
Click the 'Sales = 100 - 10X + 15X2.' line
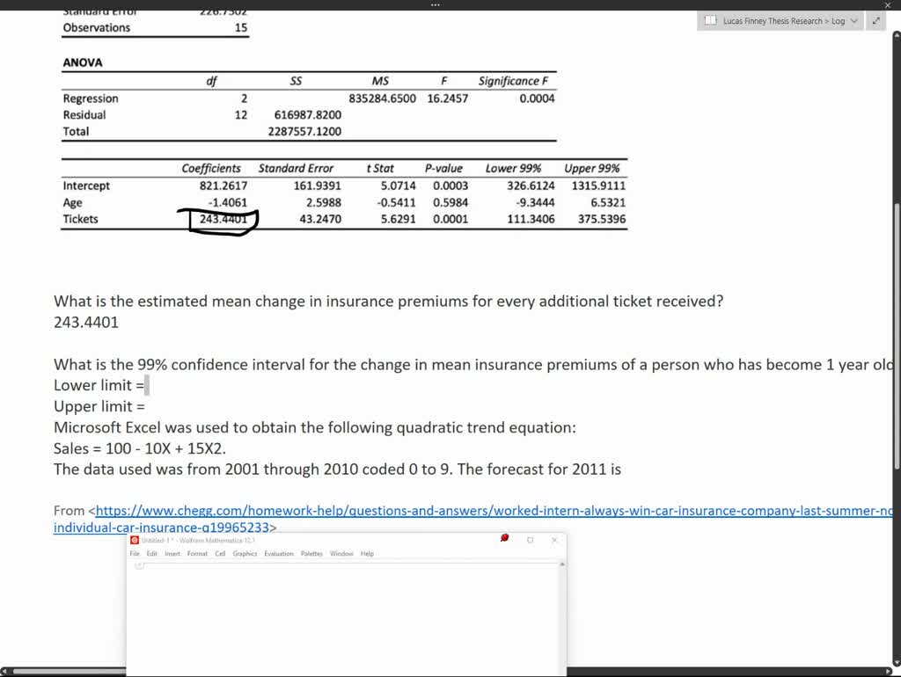(140, 448)
